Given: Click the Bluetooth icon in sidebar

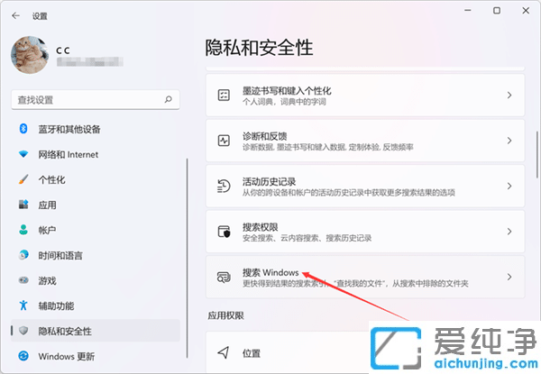Looking at the screenshot, I should click(x=23, y=129).
